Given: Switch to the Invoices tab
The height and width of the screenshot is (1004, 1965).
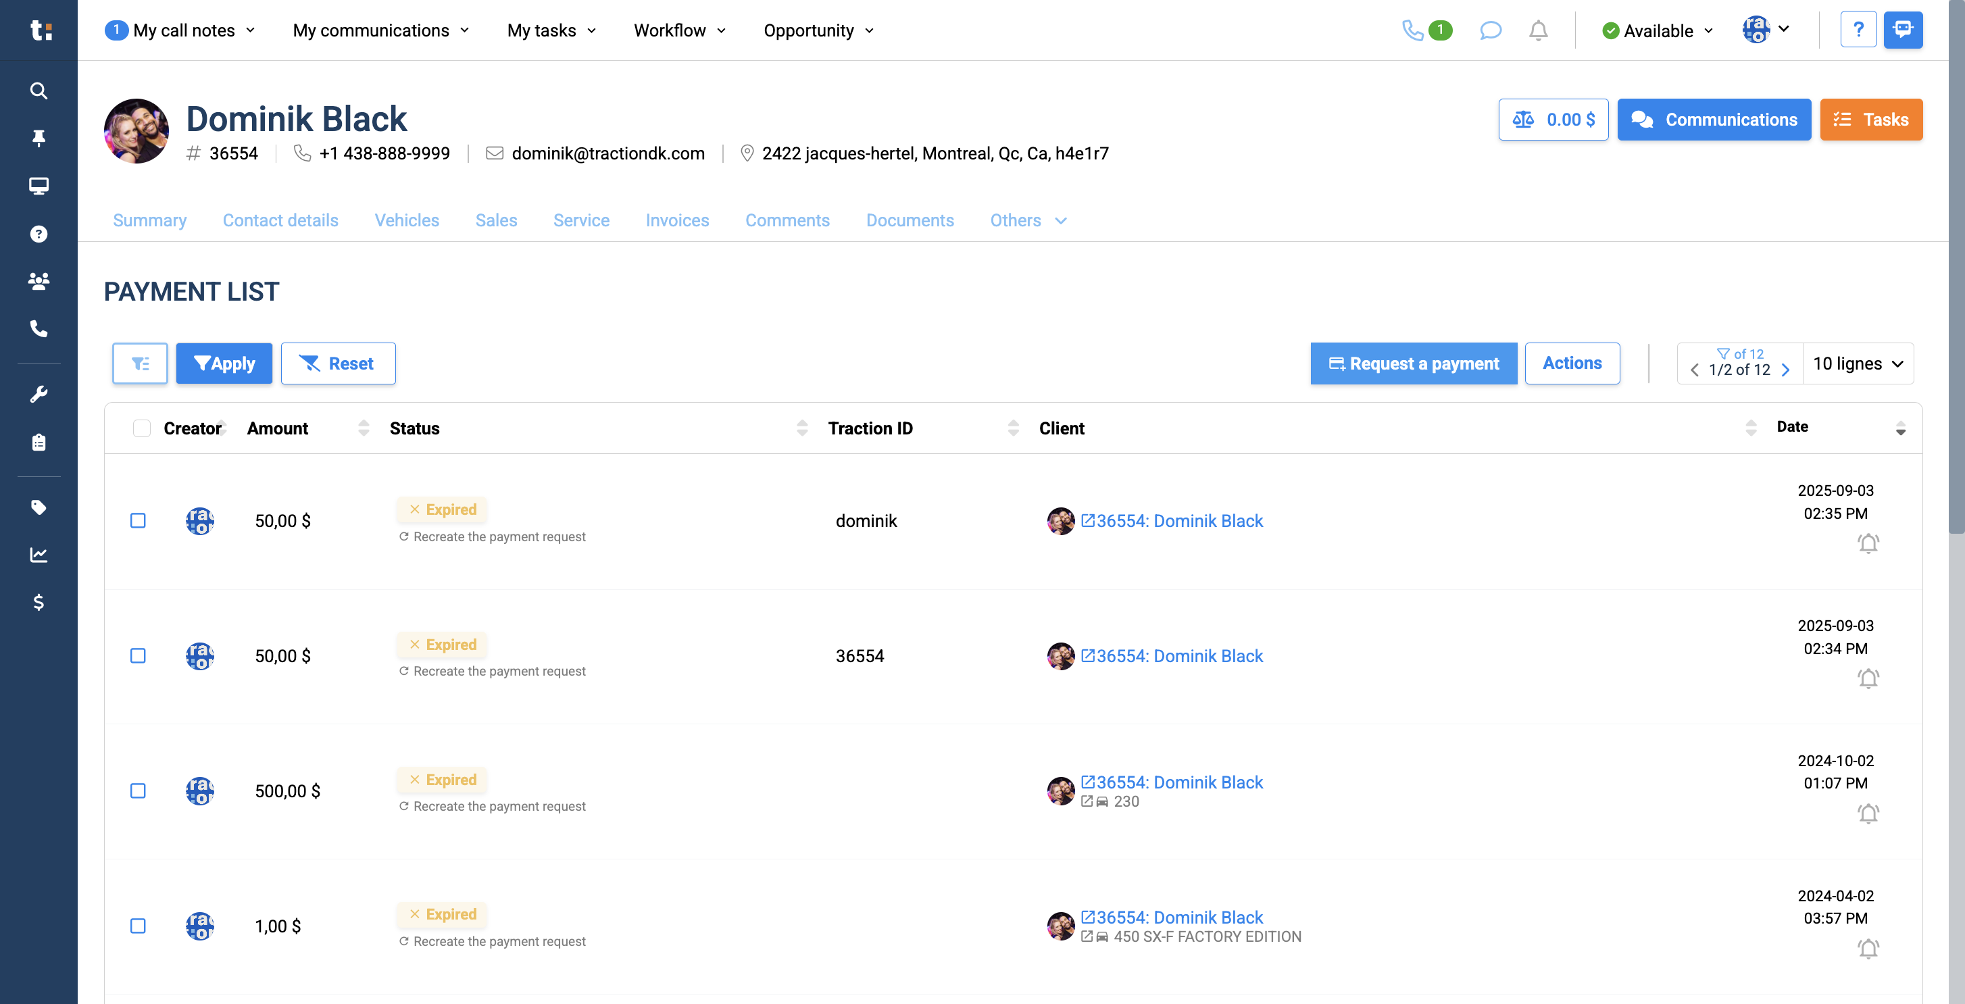Looking at the screenshot, I should [677, 220].
